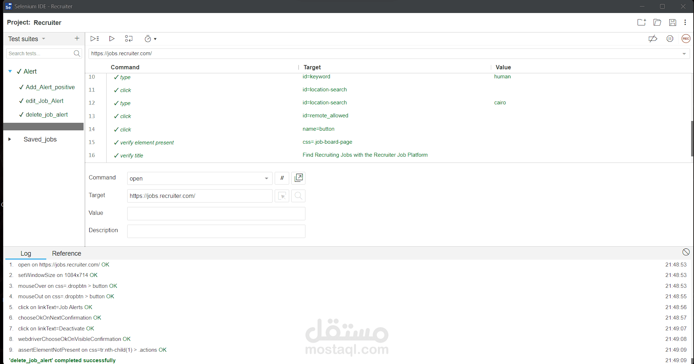
Task: Click the command list vertical scrollbar
Action: pyautogui.click(x=692, y=139)
